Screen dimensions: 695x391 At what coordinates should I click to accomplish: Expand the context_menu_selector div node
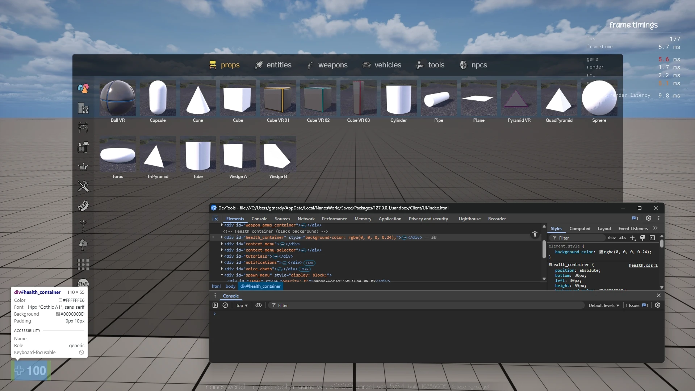click(222, 250)
